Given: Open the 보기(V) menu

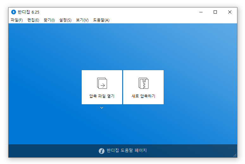Looking at the screenshot, I should [82, 20].
